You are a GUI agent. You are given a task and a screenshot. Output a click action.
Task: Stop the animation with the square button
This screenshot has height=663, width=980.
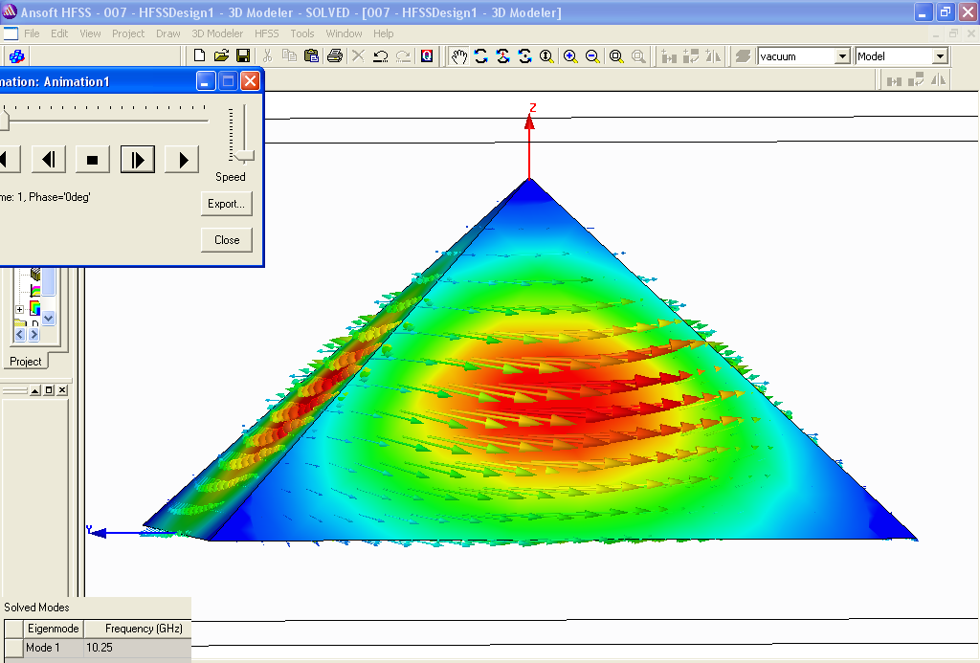(x=93, y=160)
